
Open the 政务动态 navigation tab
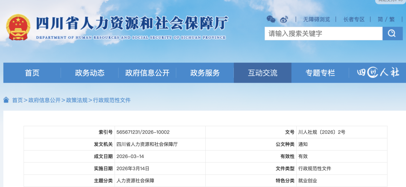click(x=89, y=73)
